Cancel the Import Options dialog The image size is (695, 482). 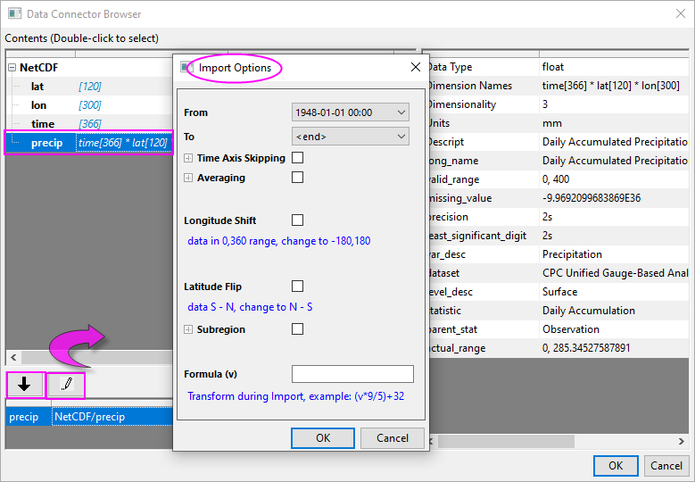393,438
